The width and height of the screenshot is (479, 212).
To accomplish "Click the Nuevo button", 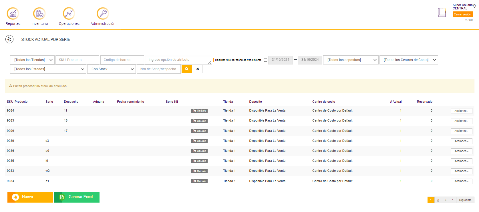I will pos(30,197).
